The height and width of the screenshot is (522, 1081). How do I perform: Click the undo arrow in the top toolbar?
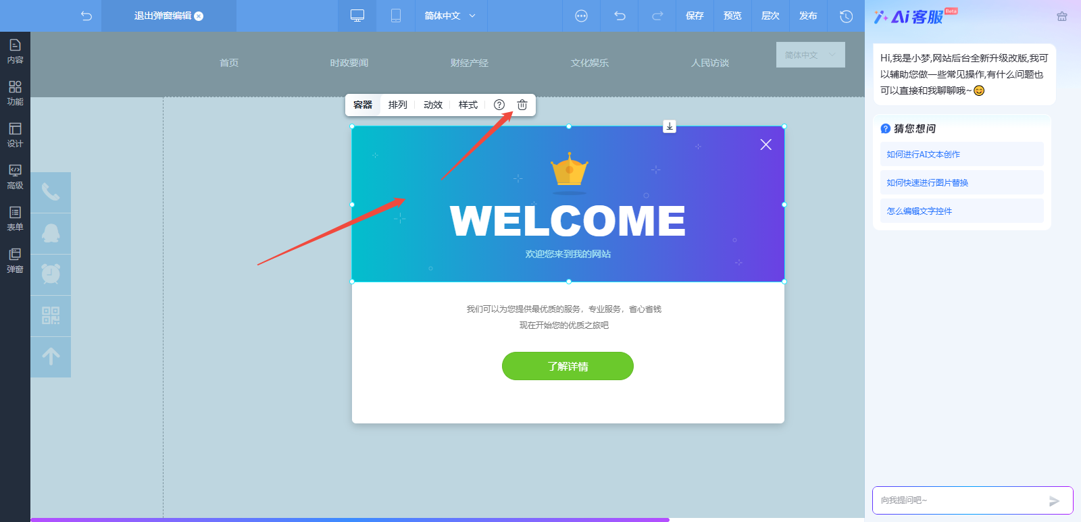pos(620,16)
